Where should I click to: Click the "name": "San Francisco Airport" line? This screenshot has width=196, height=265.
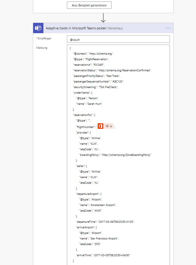click(99, 239)
